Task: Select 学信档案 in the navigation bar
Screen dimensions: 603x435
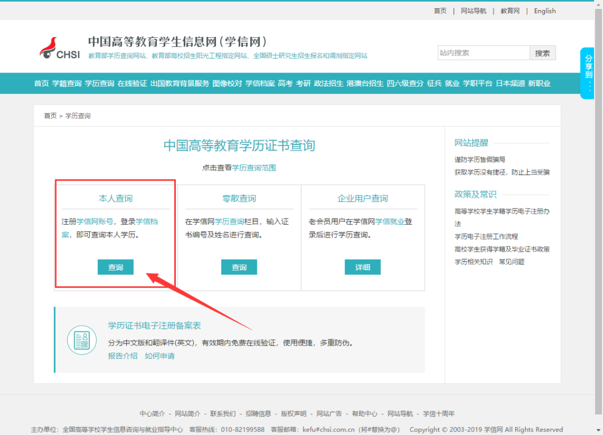Action: [260, 84]
